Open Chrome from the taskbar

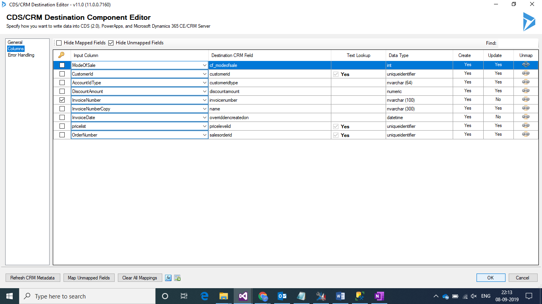pyautogui.click(x=263, y=296)
